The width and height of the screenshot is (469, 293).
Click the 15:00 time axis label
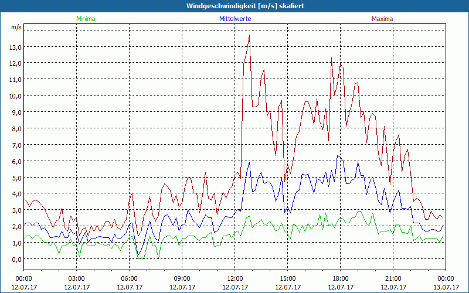click(x=287, y=279)
